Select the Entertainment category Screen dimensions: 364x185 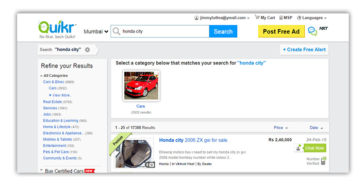point(54,146)
